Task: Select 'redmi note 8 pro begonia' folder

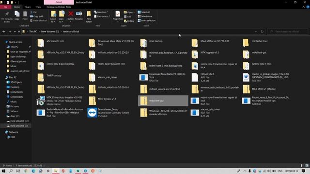Action: (x=56, y=66)
